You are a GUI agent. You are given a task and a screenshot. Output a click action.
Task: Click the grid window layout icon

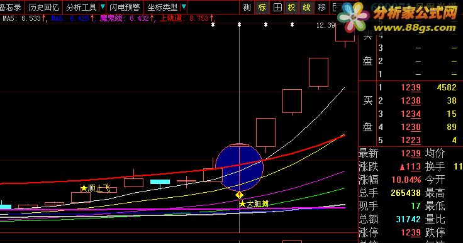coord(277,8)
